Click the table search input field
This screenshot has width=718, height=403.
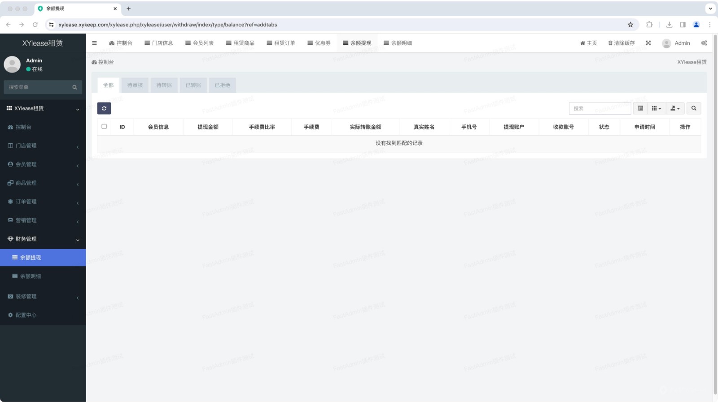coord(600,108)
